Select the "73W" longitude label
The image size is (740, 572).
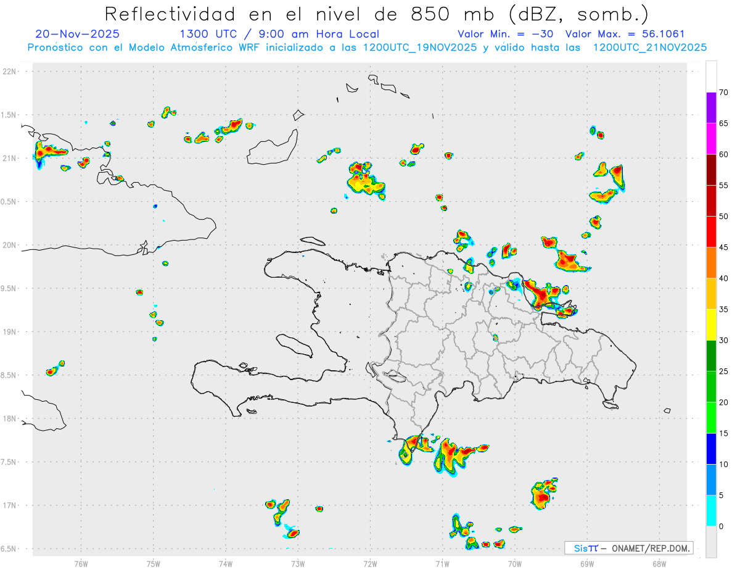[x=298, y=563]
